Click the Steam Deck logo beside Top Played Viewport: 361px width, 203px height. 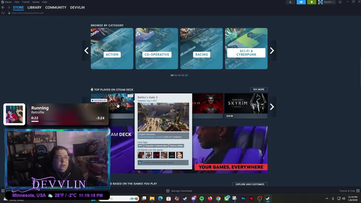(x=92, y=90)
